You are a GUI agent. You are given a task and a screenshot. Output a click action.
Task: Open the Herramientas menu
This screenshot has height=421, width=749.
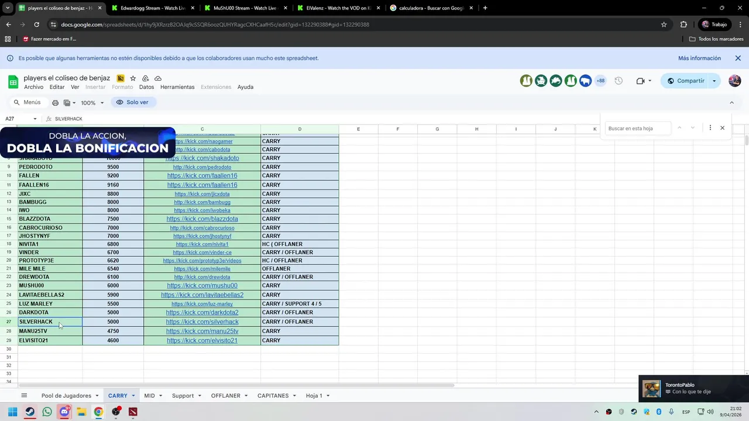(x=177, y=87)
